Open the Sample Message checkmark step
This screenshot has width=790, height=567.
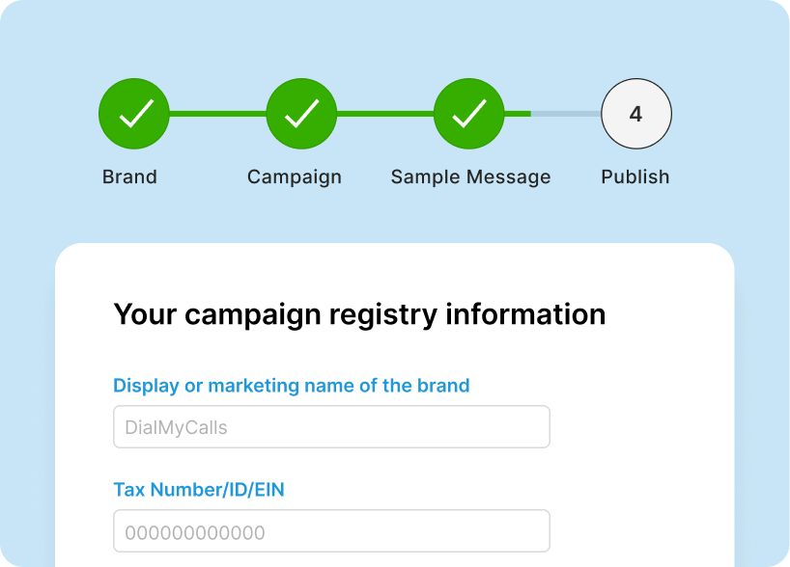tap(468, 114)
